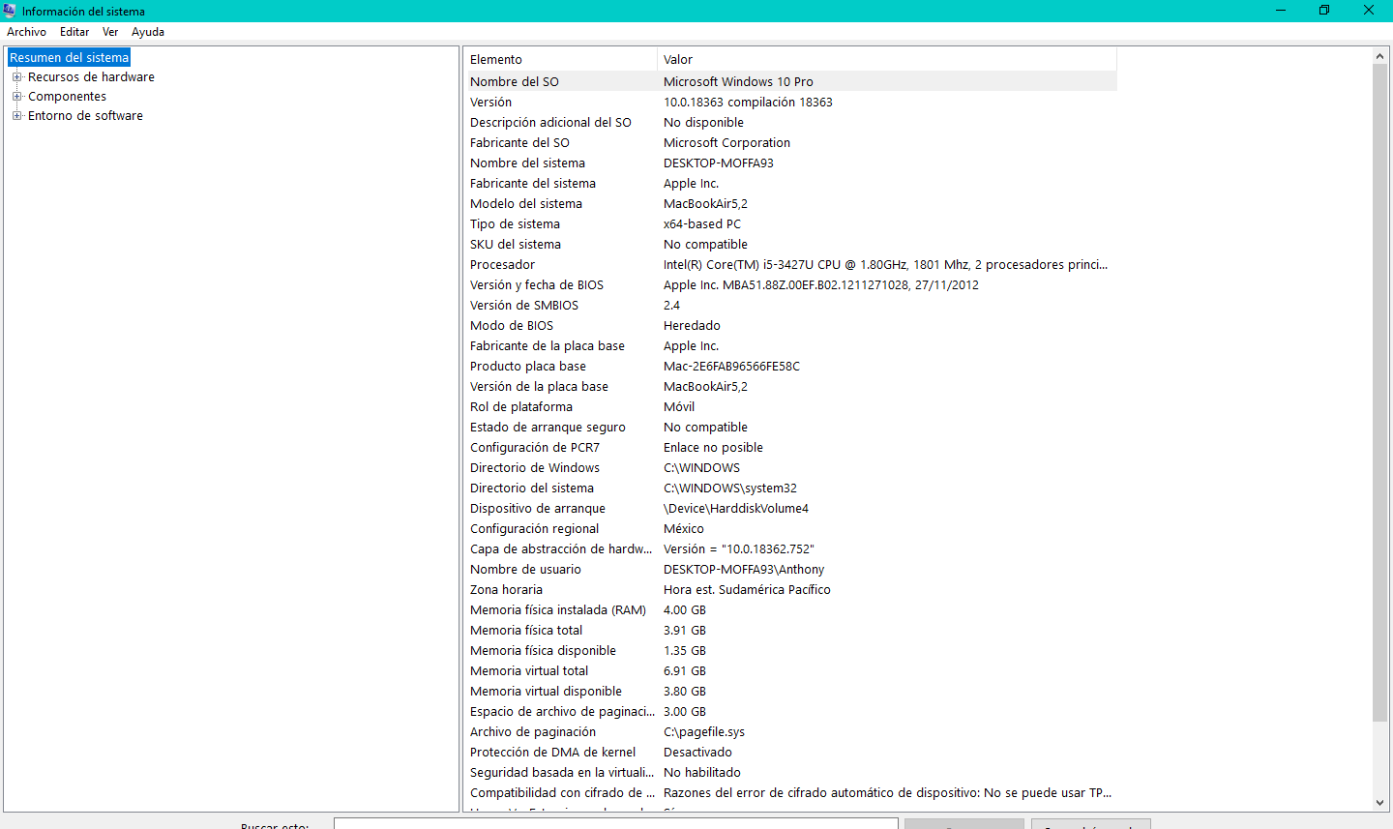
Task: Select value '\Device\HarddiskVolume4'
Action: tap(736, 509)
